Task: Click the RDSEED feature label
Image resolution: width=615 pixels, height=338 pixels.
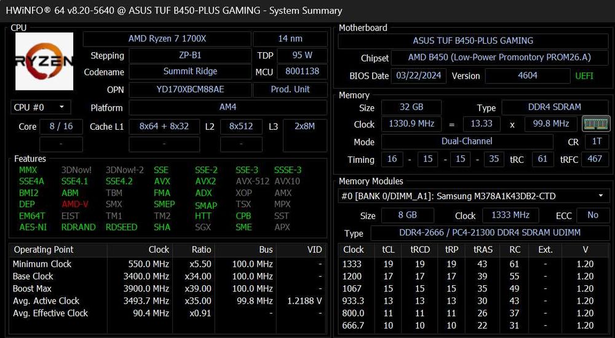Action: click(121, 227)
